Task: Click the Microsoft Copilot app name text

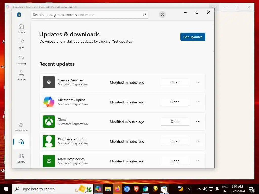Action: [71, 100]
